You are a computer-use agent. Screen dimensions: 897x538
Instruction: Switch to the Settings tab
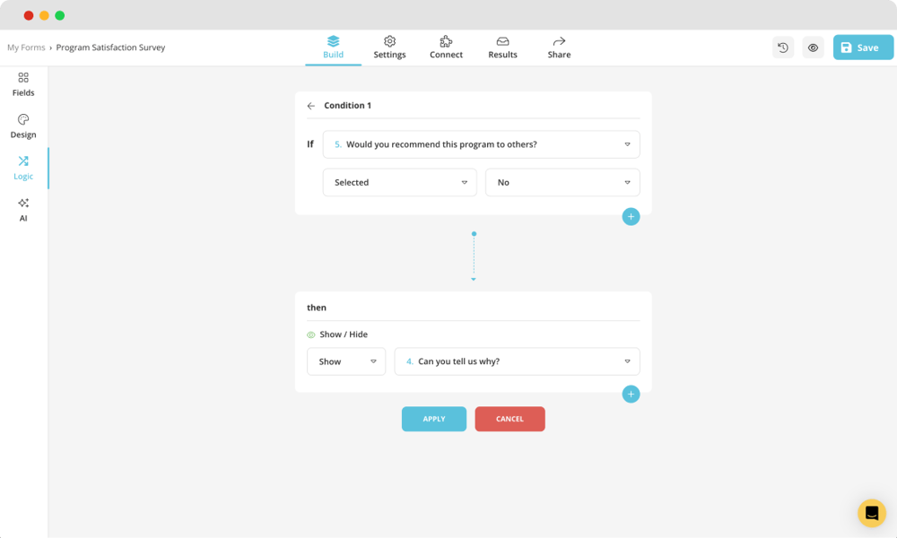tap(389, 47)
